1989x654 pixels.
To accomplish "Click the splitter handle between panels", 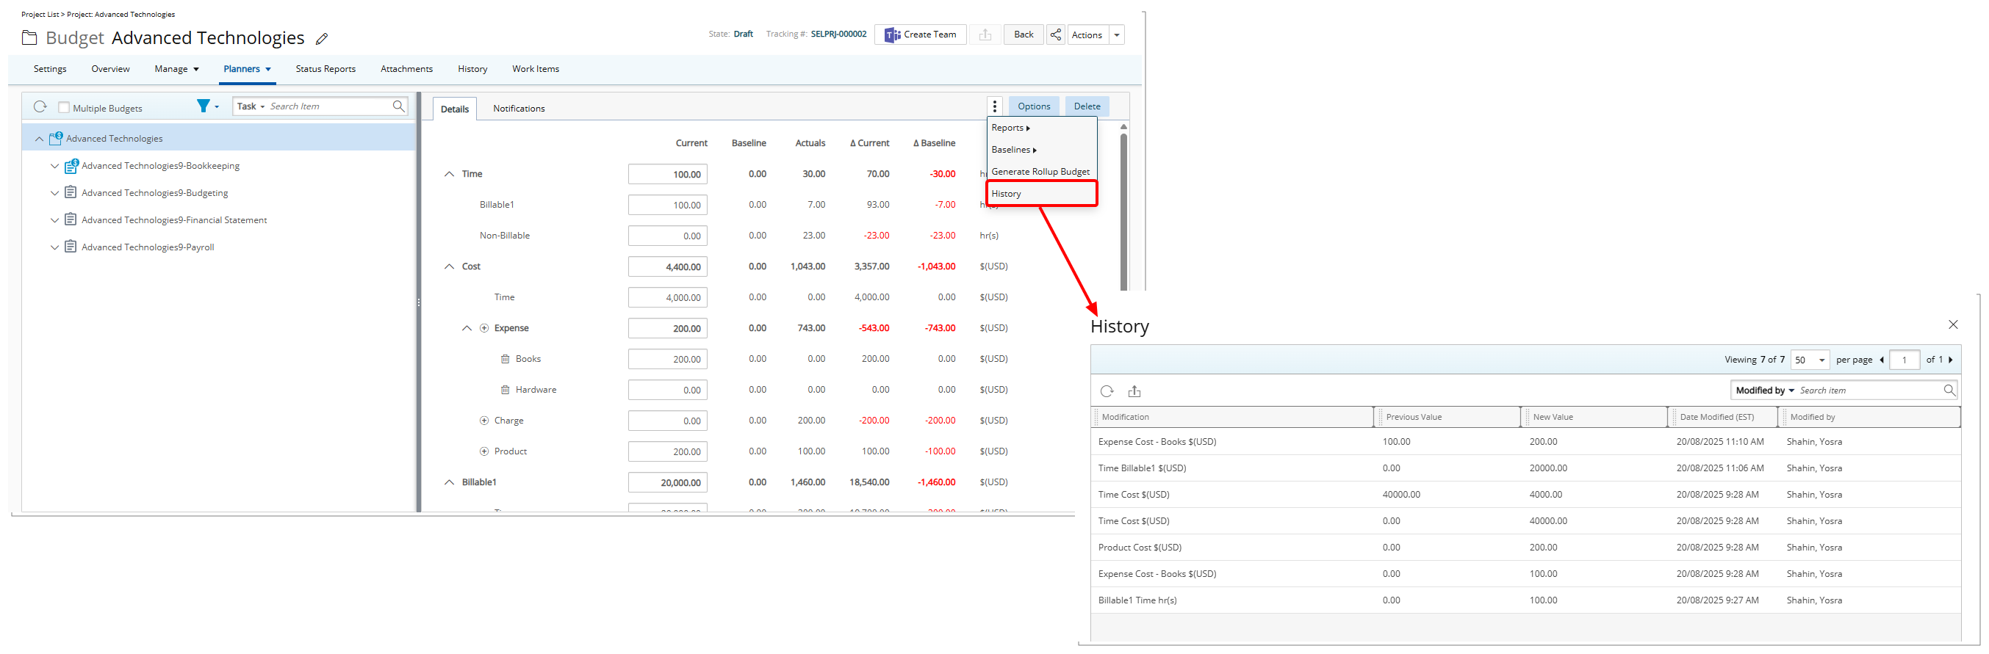I will pos(419,302).
